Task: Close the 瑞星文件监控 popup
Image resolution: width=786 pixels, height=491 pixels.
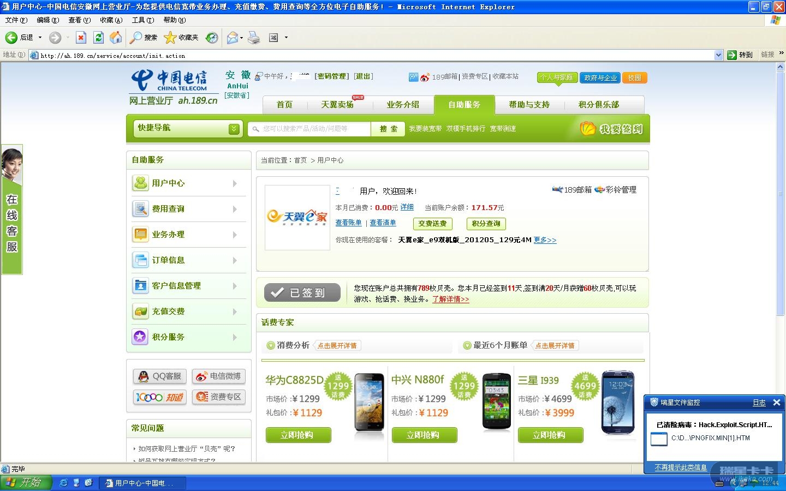Action: tap(777, 403)
